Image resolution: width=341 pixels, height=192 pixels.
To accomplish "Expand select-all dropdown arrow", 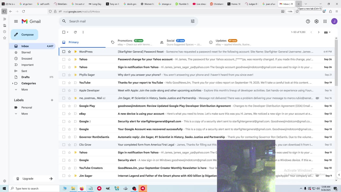I will (x=68, y=32).
